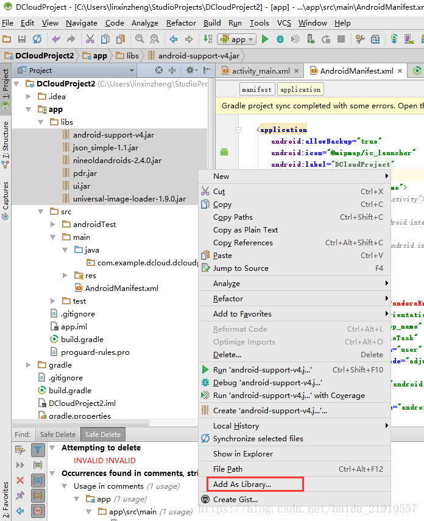
Task: Click libs in the navigation bar
Action: pos(127,56)
